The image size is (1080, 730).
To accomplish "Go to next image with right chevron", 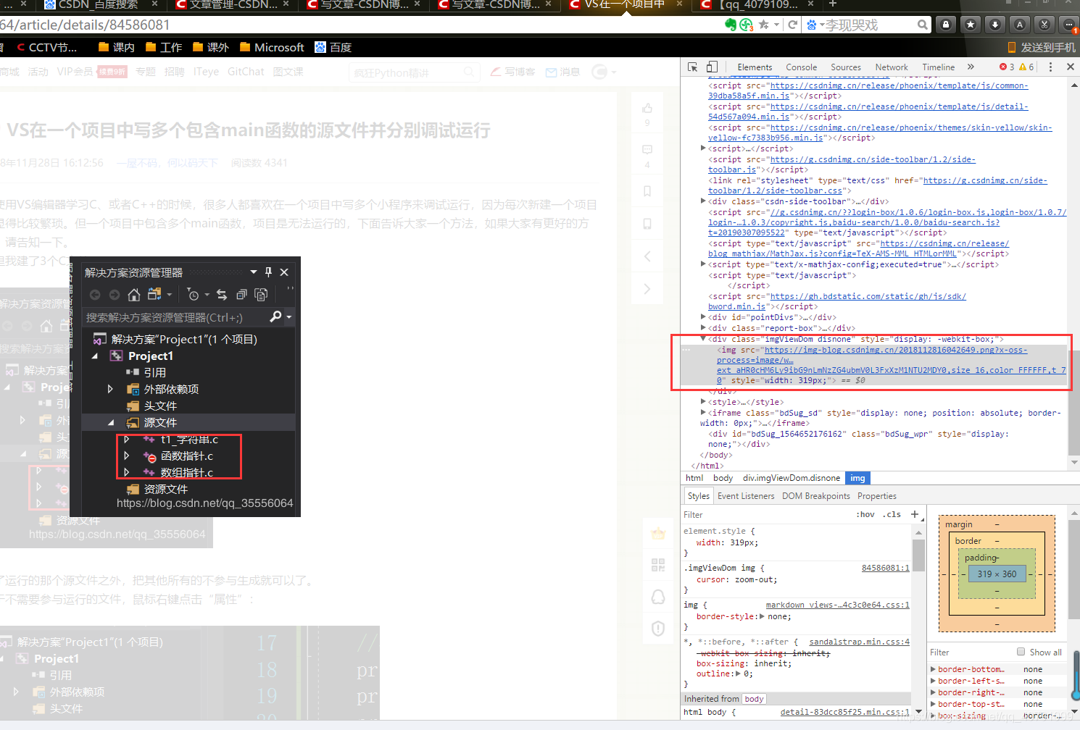I will click(647, 289).
